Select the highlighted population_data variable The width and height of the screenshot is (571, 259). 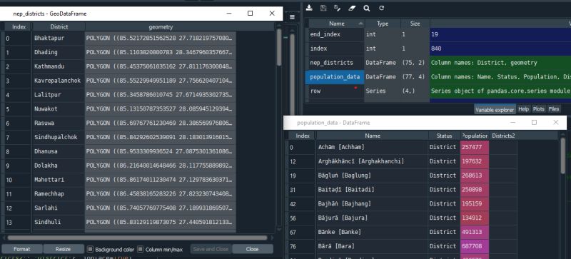coord(335,77)
